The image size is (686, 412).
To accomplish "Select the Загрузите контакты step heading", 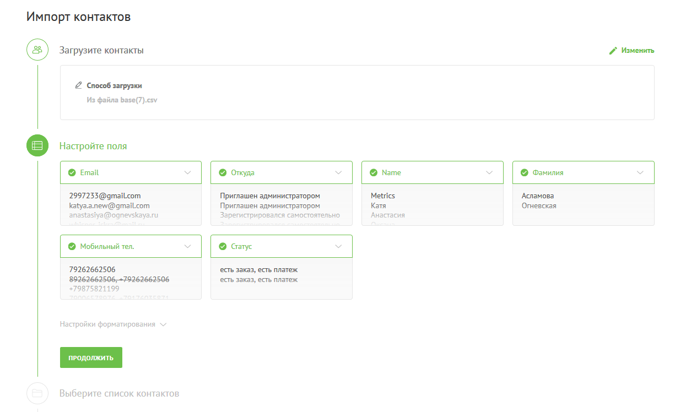I will pyautogui.click(x=101, y=50).
